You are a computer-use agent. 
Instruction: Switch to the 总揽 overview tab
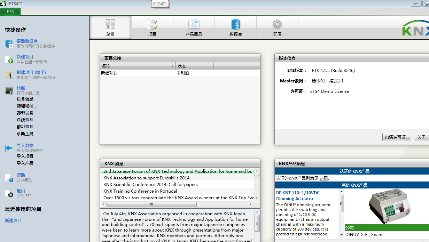click(110, 28)
